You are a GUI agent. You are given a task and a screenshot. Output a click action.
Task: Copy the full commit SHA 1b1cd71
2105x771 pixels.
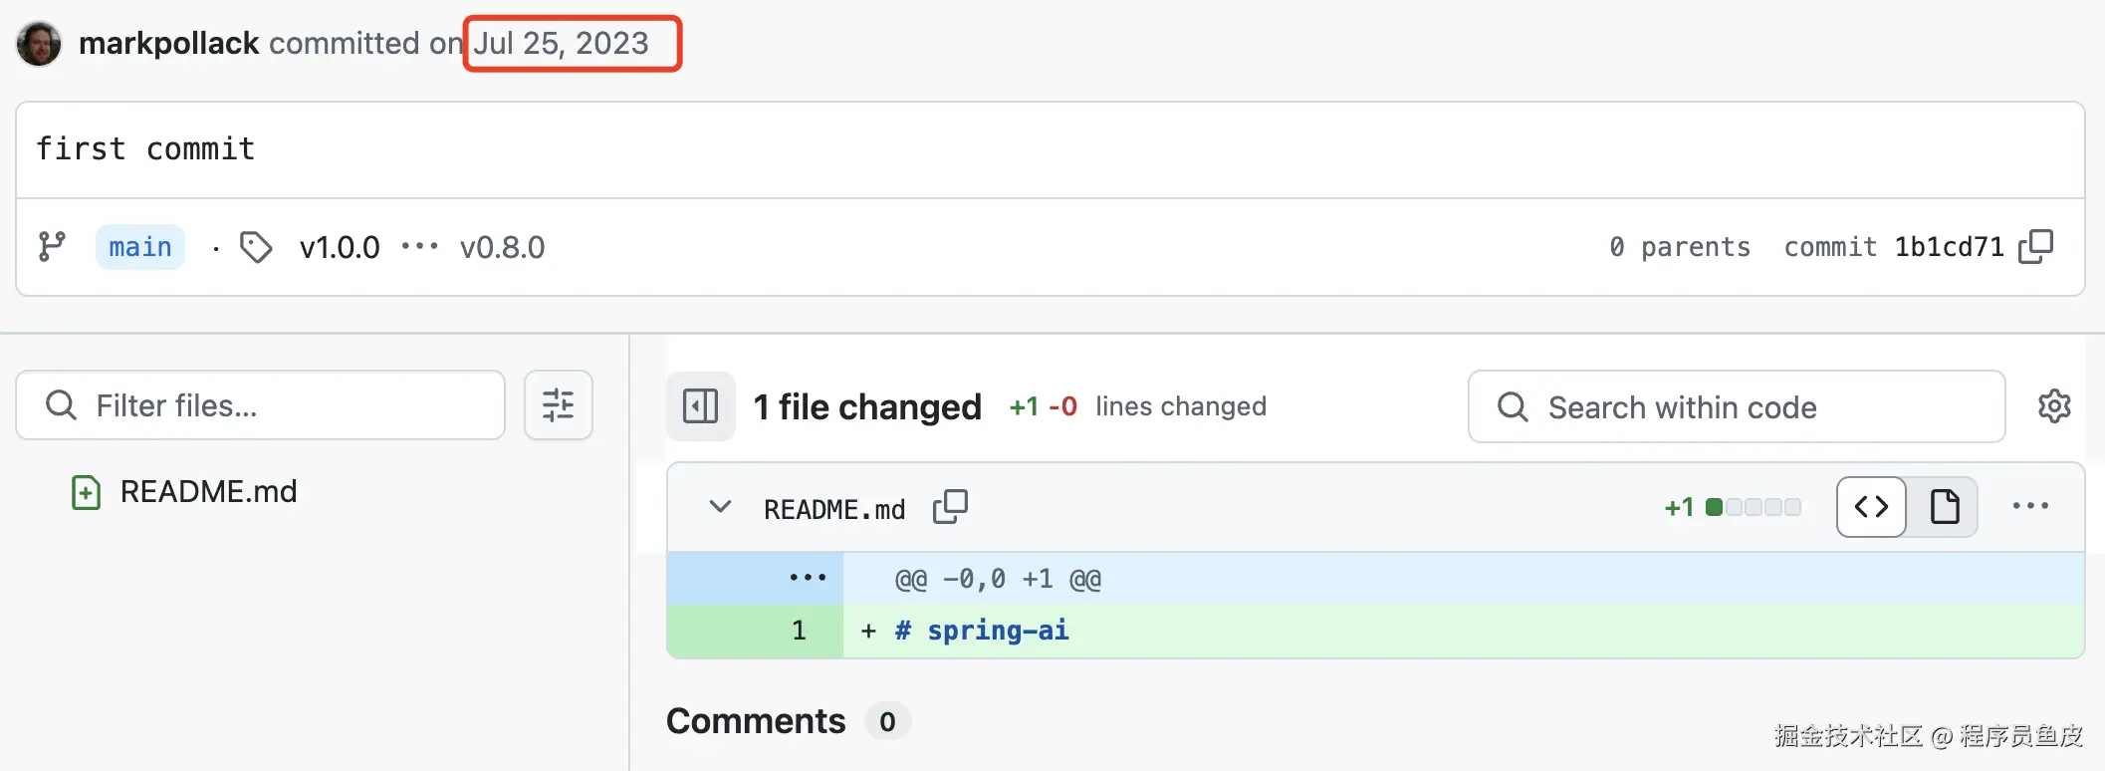click(x=2036, y=246)
